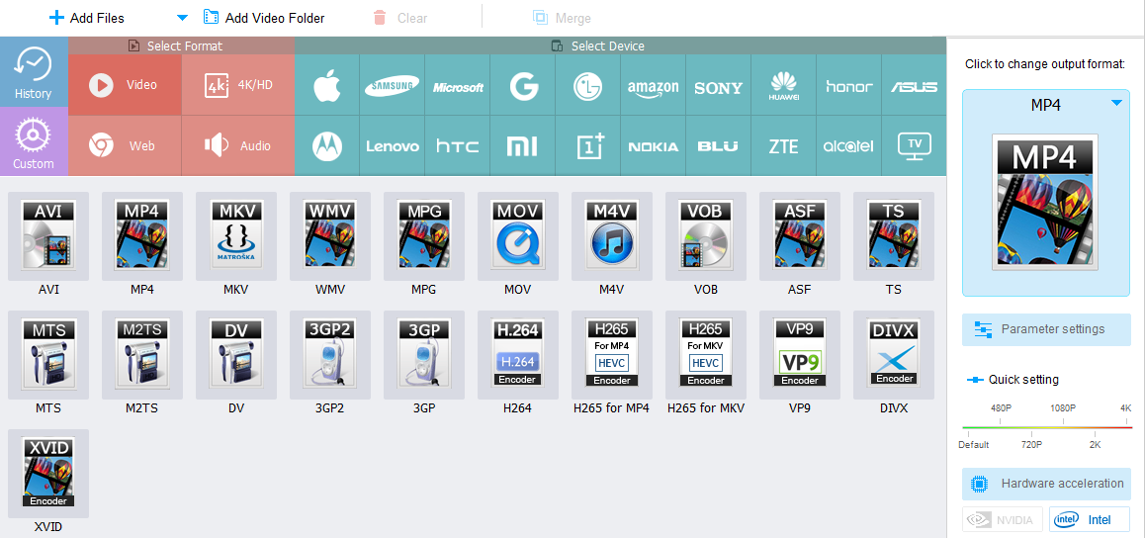
Task: Select XVID encoder format
Action: pos(48,474)
